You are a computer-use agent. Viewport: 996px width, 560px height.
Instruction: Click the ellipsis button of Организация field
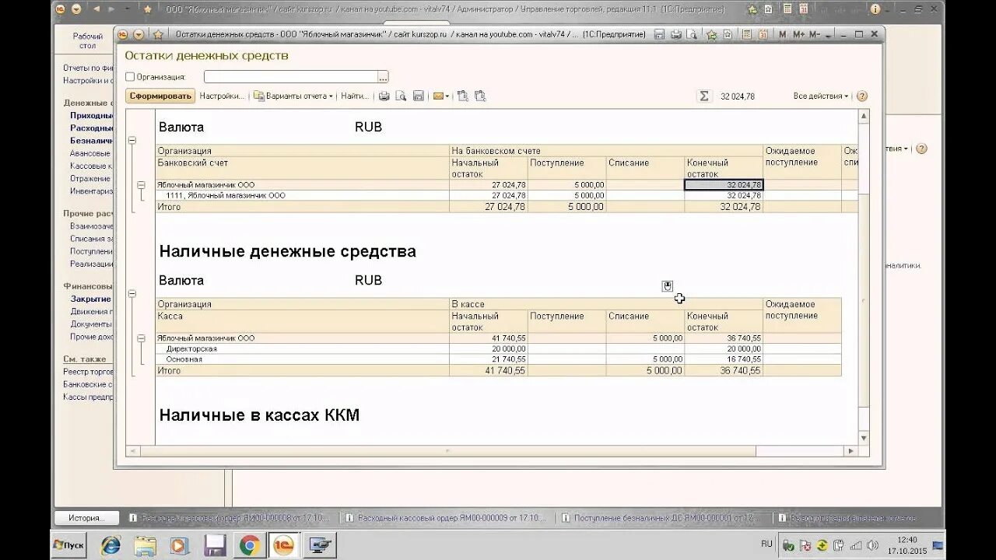click(x=383, y=77)
